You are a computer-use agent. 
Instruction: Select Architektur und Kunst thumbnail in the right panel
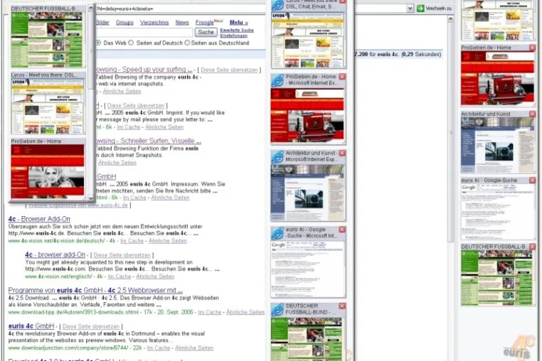click(498, 145)
